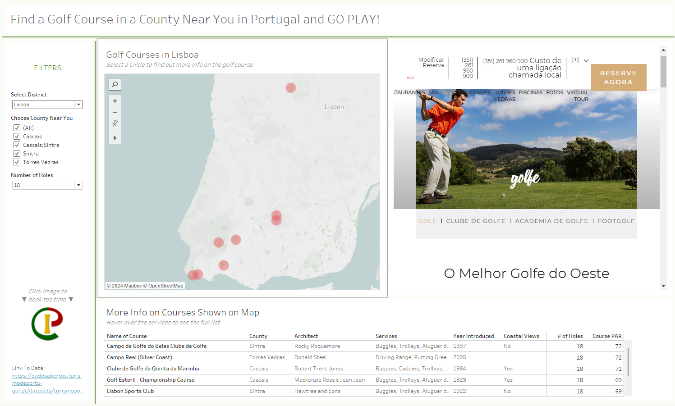Uncheck the (All) county checkbox

coord(17,128)
